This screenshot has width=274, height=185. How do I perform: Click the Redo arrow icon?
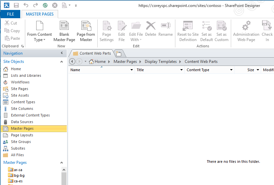(36, 5)
